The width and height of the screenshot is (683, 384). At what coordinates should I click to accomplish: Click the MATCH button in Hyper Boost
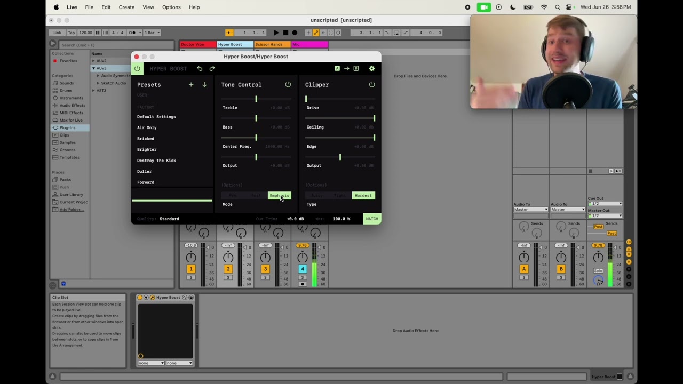pyautogui.click(x=372, y=219)
